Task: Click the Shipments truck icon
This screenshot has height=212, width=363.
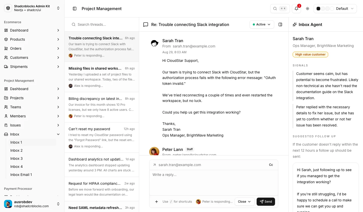Action: (6, 67)
